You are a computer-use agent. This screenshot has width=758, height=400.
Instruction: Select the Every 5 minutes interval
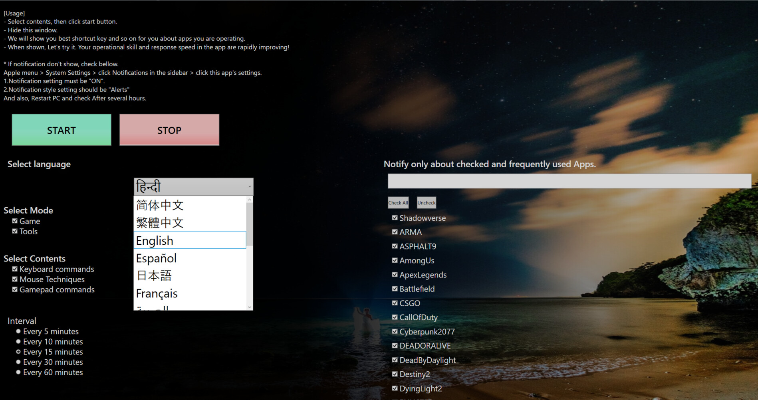pyautogui.click(x=18, y=331)
